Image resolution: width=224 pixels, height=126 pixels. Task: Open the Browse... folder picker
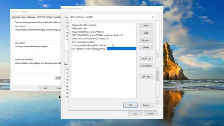coord(146,40)
